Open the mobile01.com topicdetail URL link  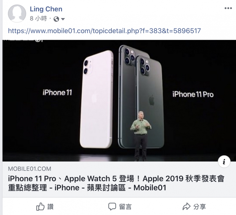pos(104,31)
